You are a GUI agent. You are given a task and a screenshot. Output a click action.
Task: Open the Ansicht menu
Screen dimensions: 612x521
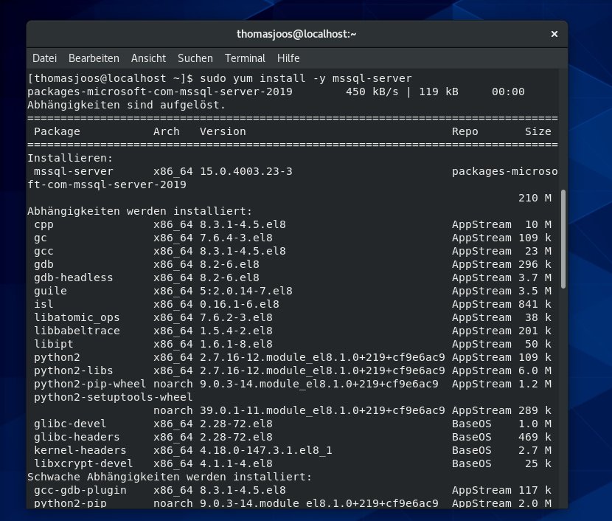point(148,58)
